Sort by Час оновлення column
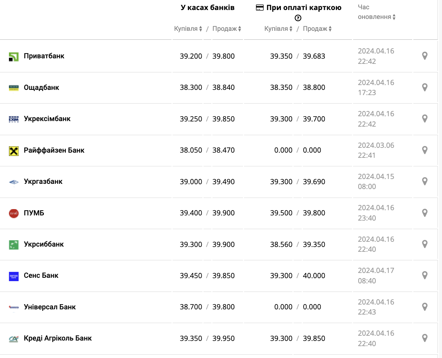Viewport: 442px width, 358px height. tap(377, 17)
